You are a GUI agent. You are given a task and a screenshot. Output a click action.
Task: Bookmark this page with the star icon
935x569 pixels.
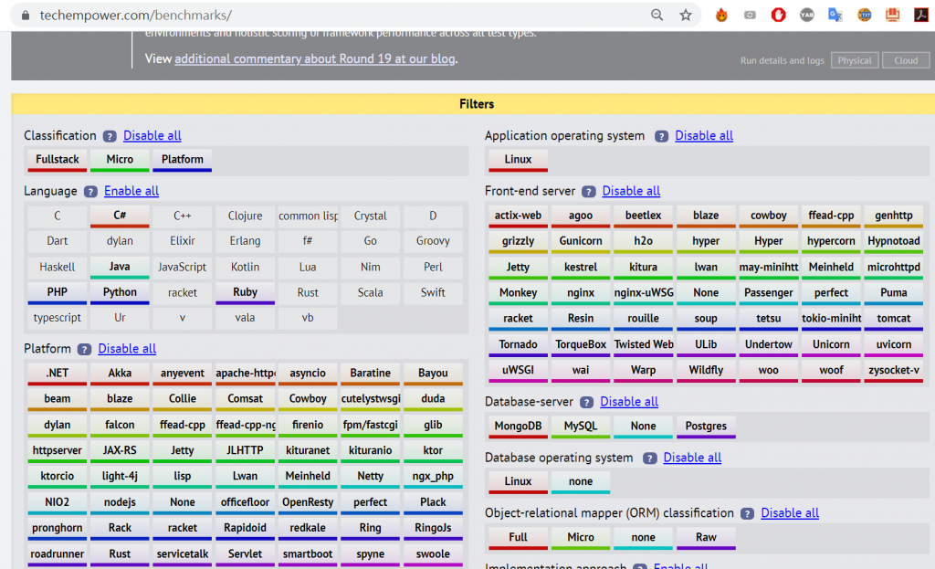(x=686, y=15)
